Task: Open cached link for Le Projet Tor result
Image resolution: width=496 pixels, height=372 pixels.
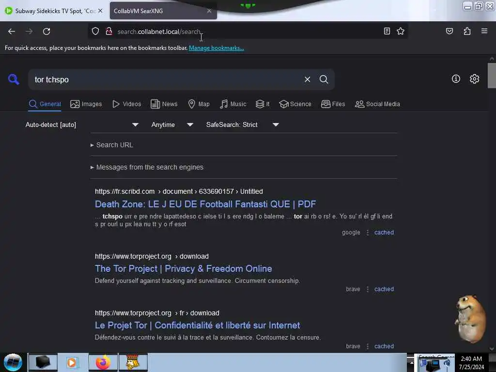Action: (x=384, y=346)
